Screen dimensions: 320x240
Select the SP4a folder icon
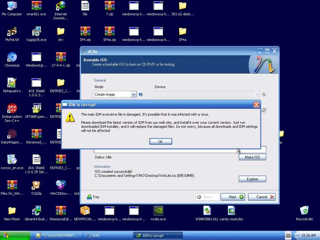(x=182, y=34)
